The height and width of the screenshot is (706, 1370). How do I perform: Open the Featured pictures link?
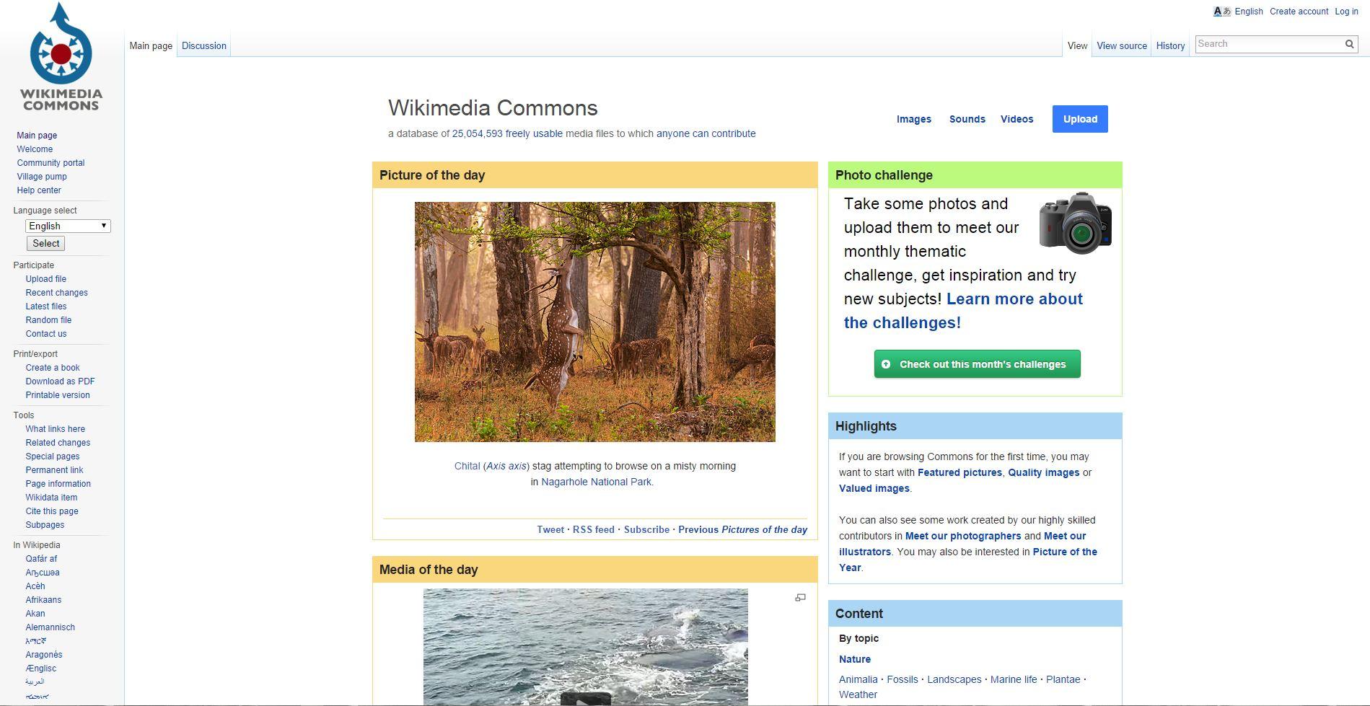coord(960,472)
